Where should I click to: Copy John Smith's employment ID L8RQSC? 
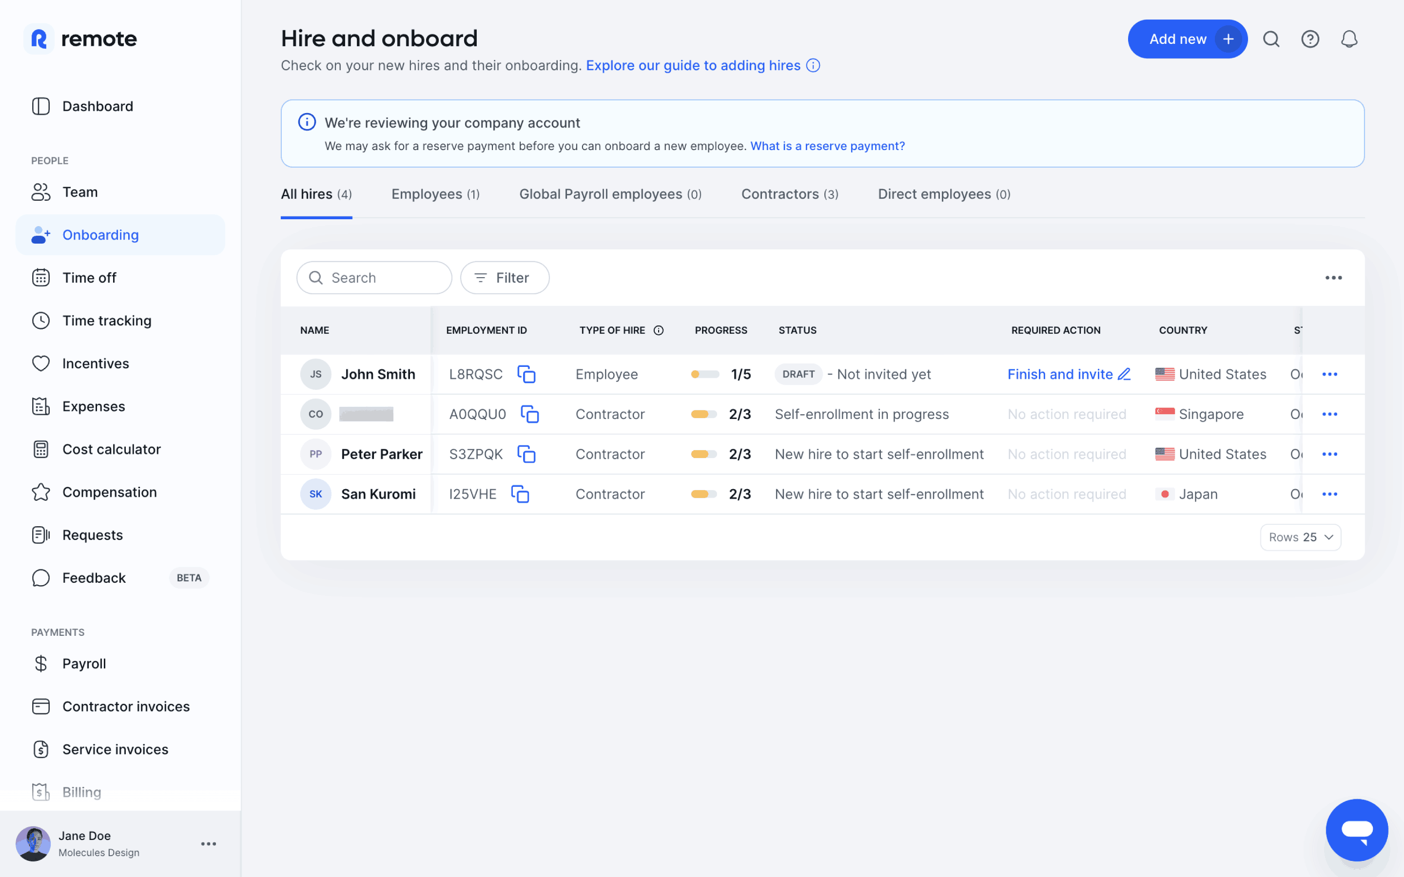[526, 374]
